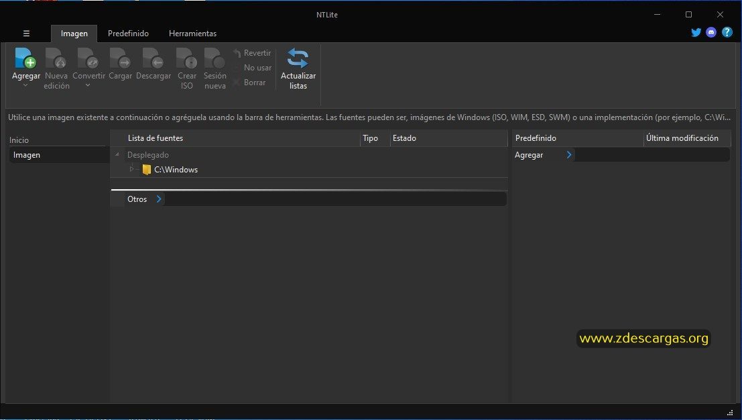Sort by Lista de fuentes column header

(156, 138)
